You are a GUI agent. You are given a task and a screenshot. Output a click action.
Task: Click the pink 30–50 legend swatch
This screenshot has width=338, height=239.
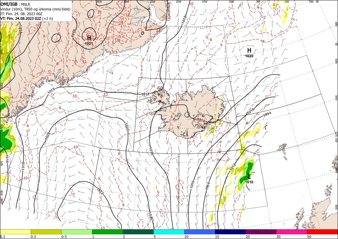click(292, 232)
